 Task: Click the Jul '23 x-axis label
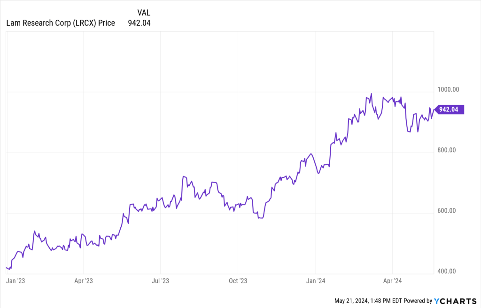pyautogui.click(x=160, y=281)
